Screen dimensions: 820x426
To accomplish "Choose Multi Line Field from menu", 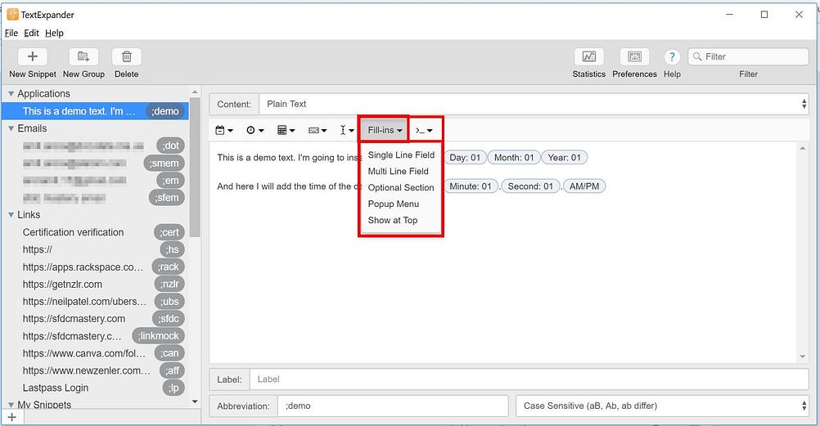I will pyautogui.click(x=398, y=171).
